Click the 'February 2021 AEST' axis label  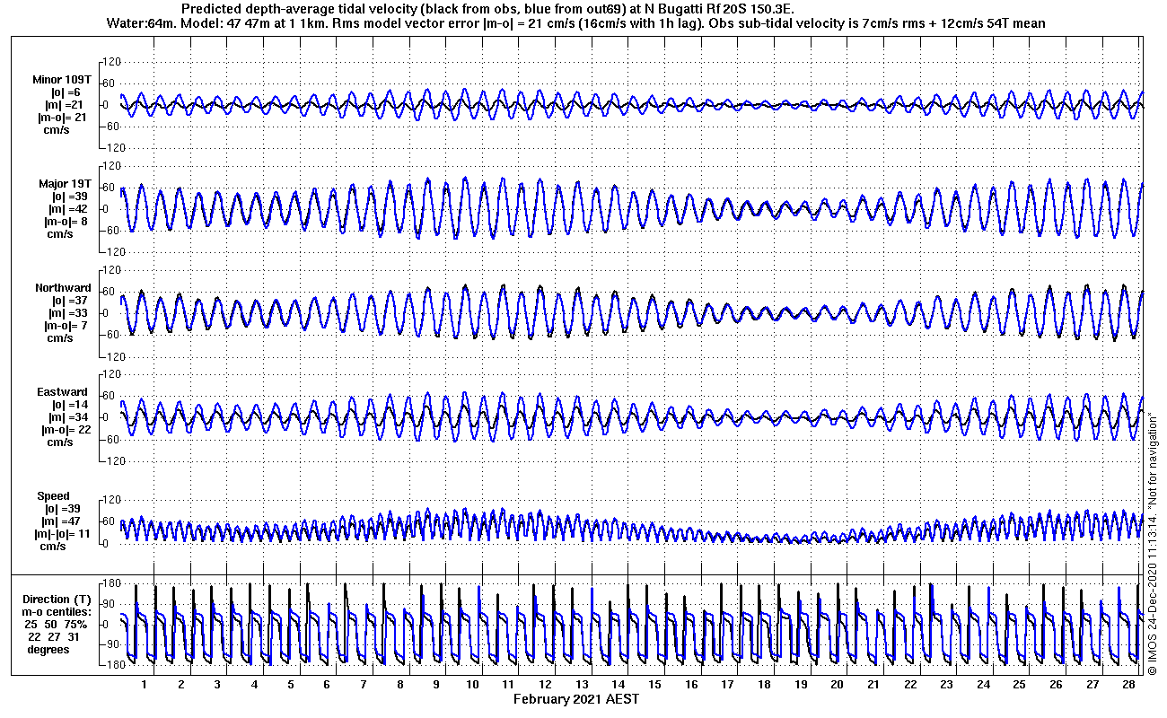click(x=576, y=699)
